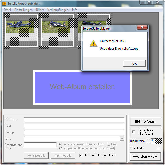Select the second airplane thumbnail
The height and width of the screenshot is (165, 165).
(57, 26)
